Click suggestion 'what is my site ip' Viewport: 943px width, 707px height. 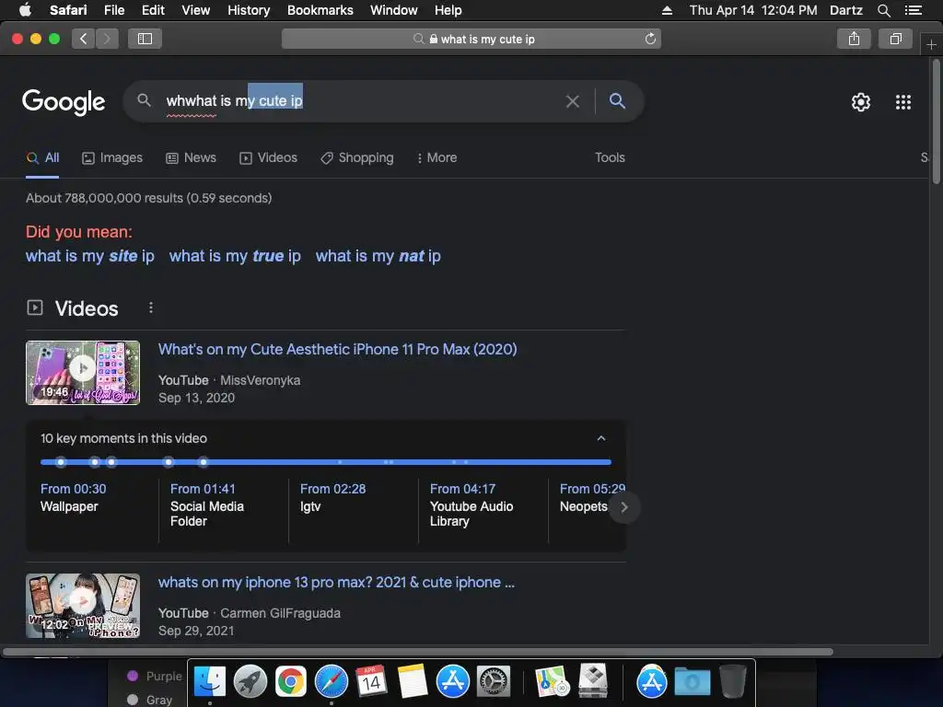[90, 256]
